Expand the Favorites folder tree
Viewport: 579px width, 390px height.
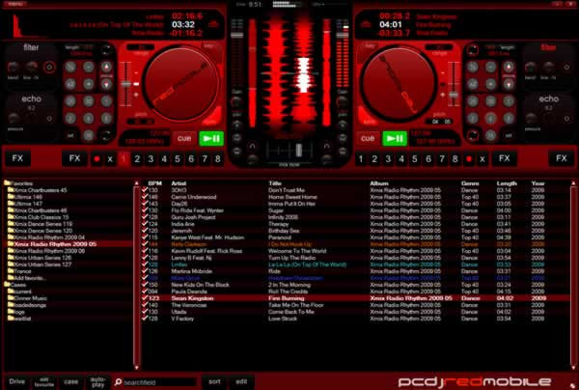click(x=7, y=182)
